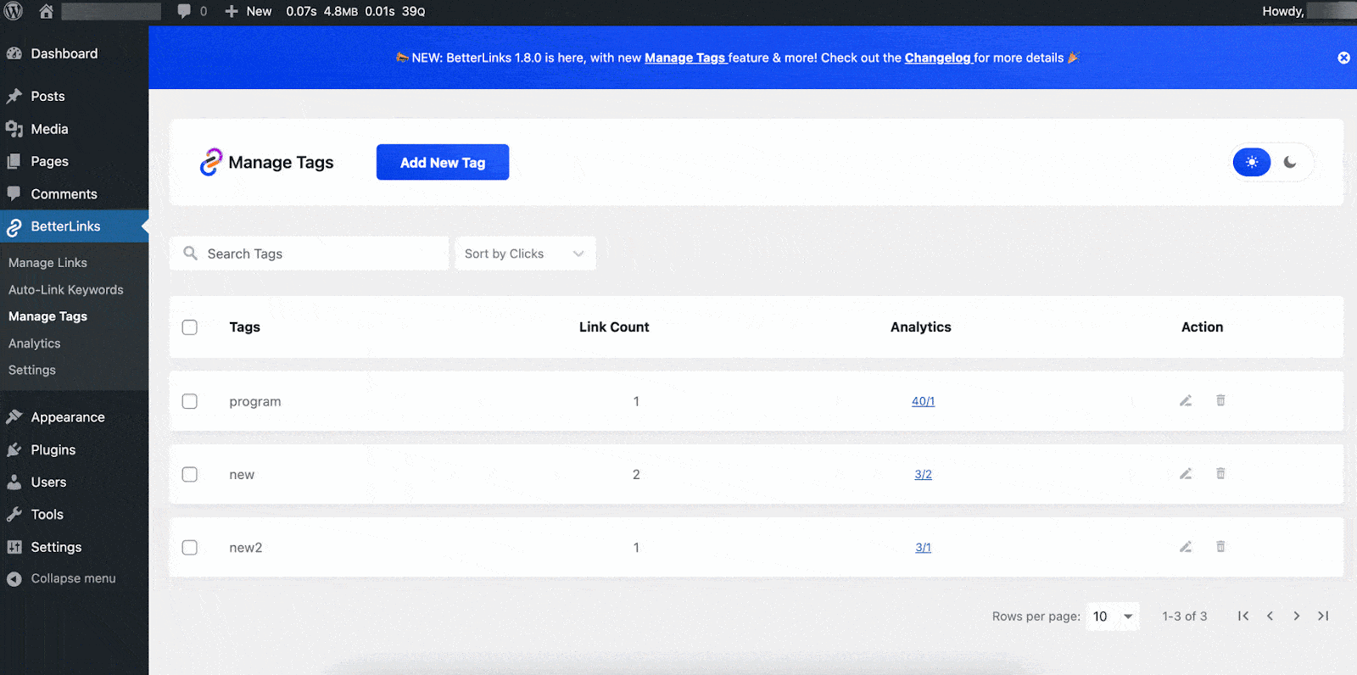Click the Add New Tag button
The image size is (1357, 675).
click(x=443, y=162)
